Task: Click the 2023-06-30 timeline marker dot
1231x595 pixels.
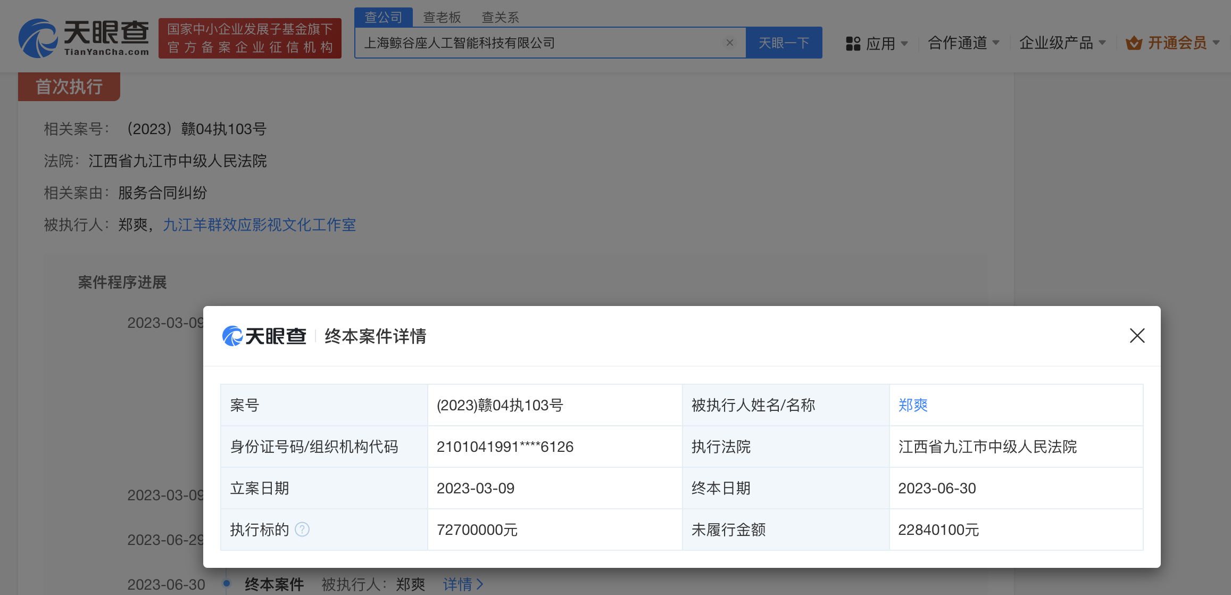Action: coord(227,583)
